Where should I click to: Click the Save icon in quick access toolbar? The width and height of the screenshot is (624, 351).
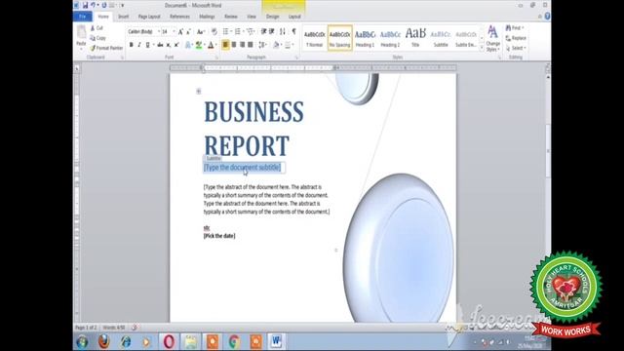85,5
